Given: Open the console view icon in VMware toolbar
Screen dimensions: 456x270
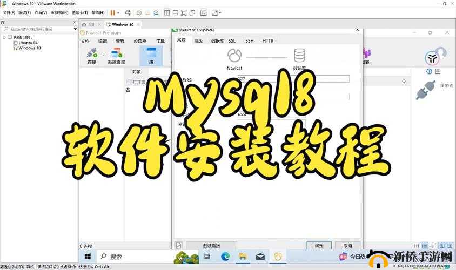Looking at the screenshot, I should coord(204,13).
